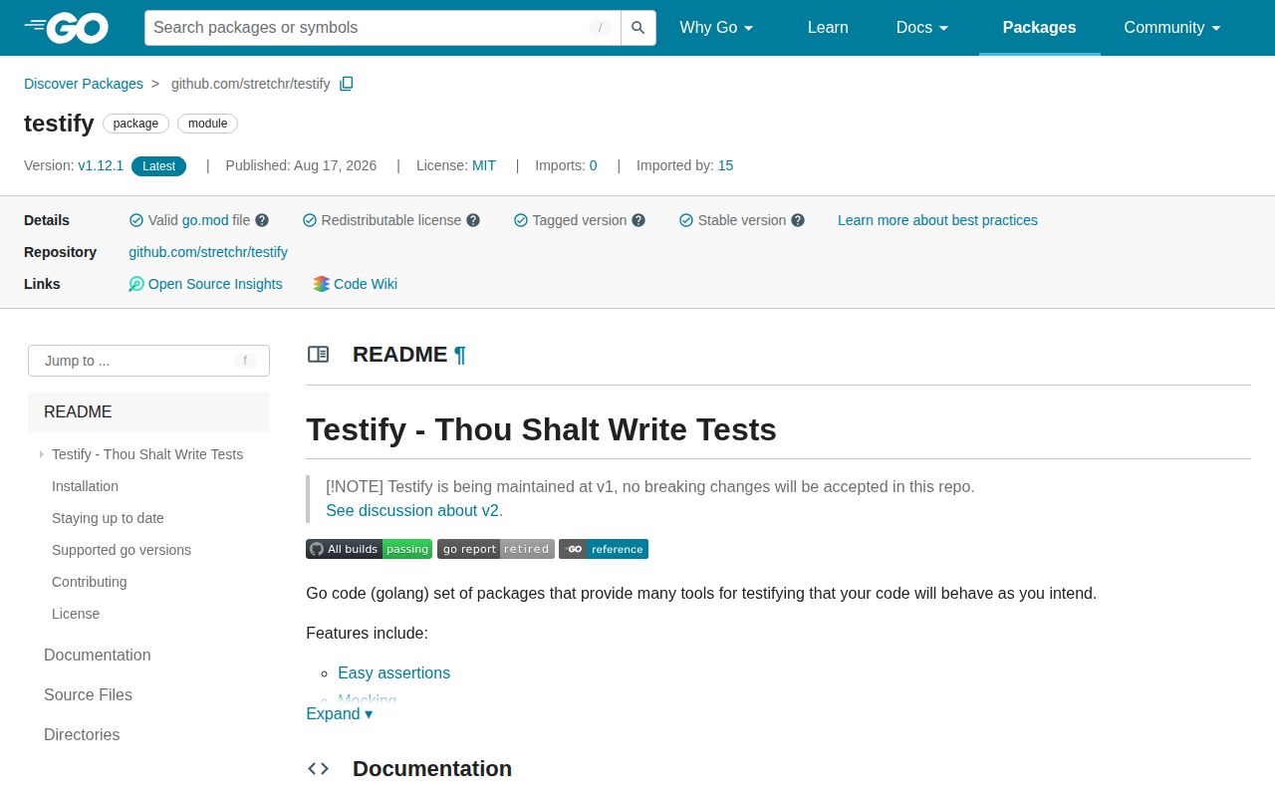Select the Packages menu item
Image resolution: width=1275 pixels, height=797 pixels.
[x=1039, y=28]
